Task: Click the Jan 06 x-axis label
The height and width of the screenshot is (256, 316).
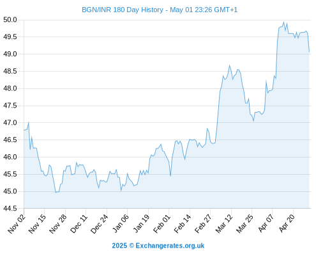Action: (x=121, y=223)
